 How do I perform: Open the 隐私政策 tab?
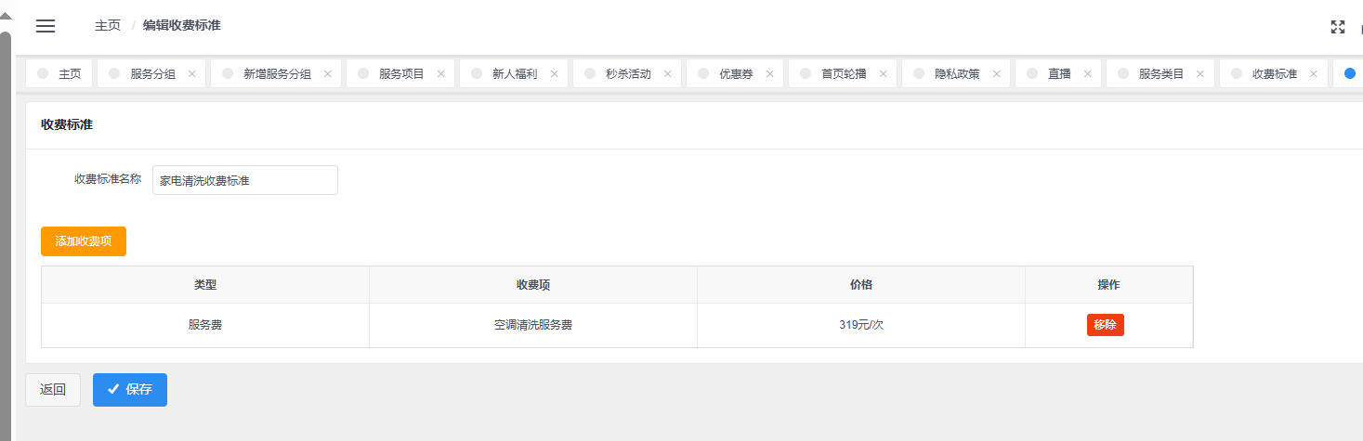956,74
